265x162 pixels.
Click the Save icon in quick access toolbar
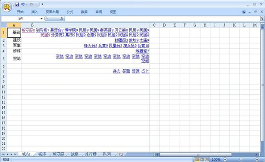pos(17,4)
